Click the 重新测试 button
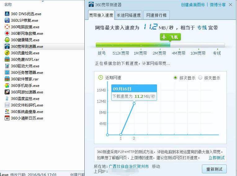 coord(214,169)
